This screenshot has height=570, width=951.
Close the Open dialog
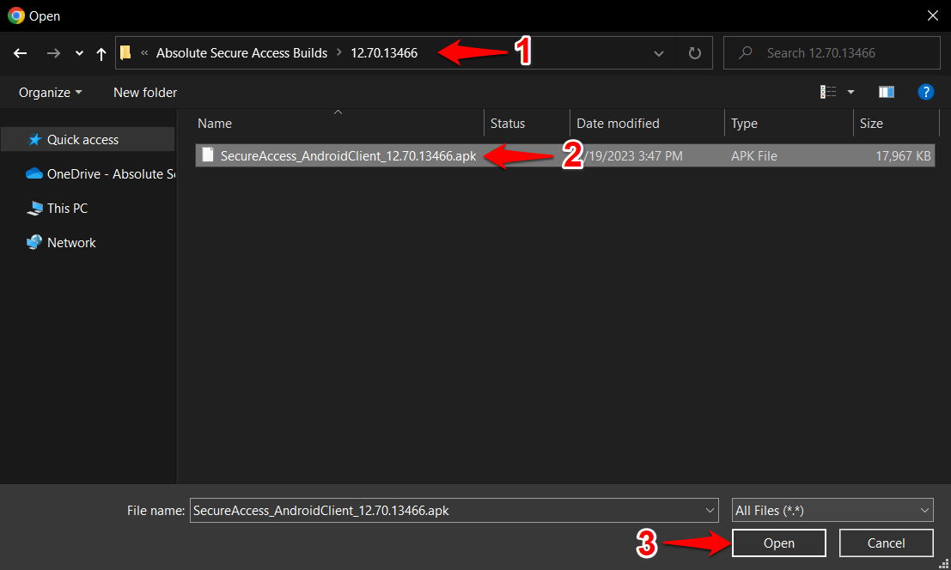point(933,15)
